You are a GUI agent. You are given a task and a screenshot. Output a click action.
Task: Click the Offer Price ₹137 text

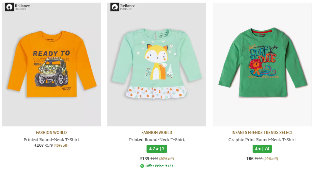click(x=159, y=166)
